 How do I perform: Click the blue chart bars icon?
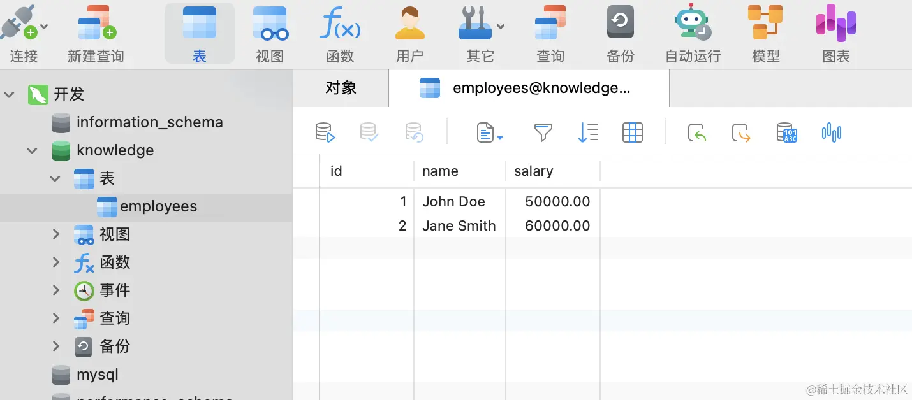(832, 132)
